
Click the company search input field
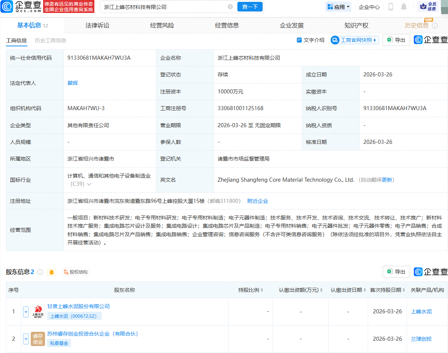(x=160, y=7)
